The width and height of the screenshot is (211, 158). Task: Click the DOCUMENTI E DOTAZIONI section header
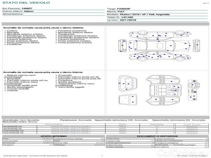pyautogui.click(x=157, y=136)
